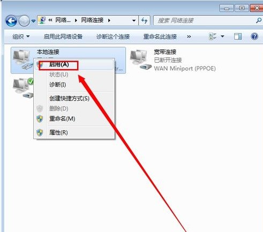
Task: Expand the address bar history dropdown
Action: [134, 20]
